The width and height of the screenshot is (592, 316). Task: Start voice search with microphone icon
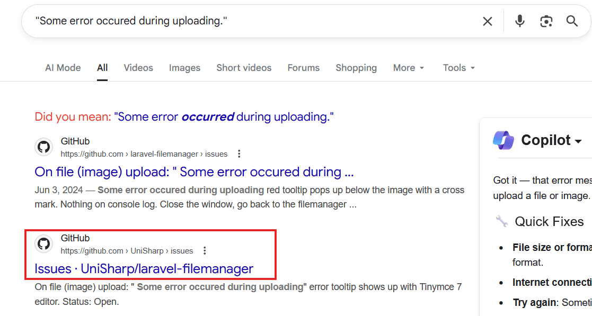520,21
